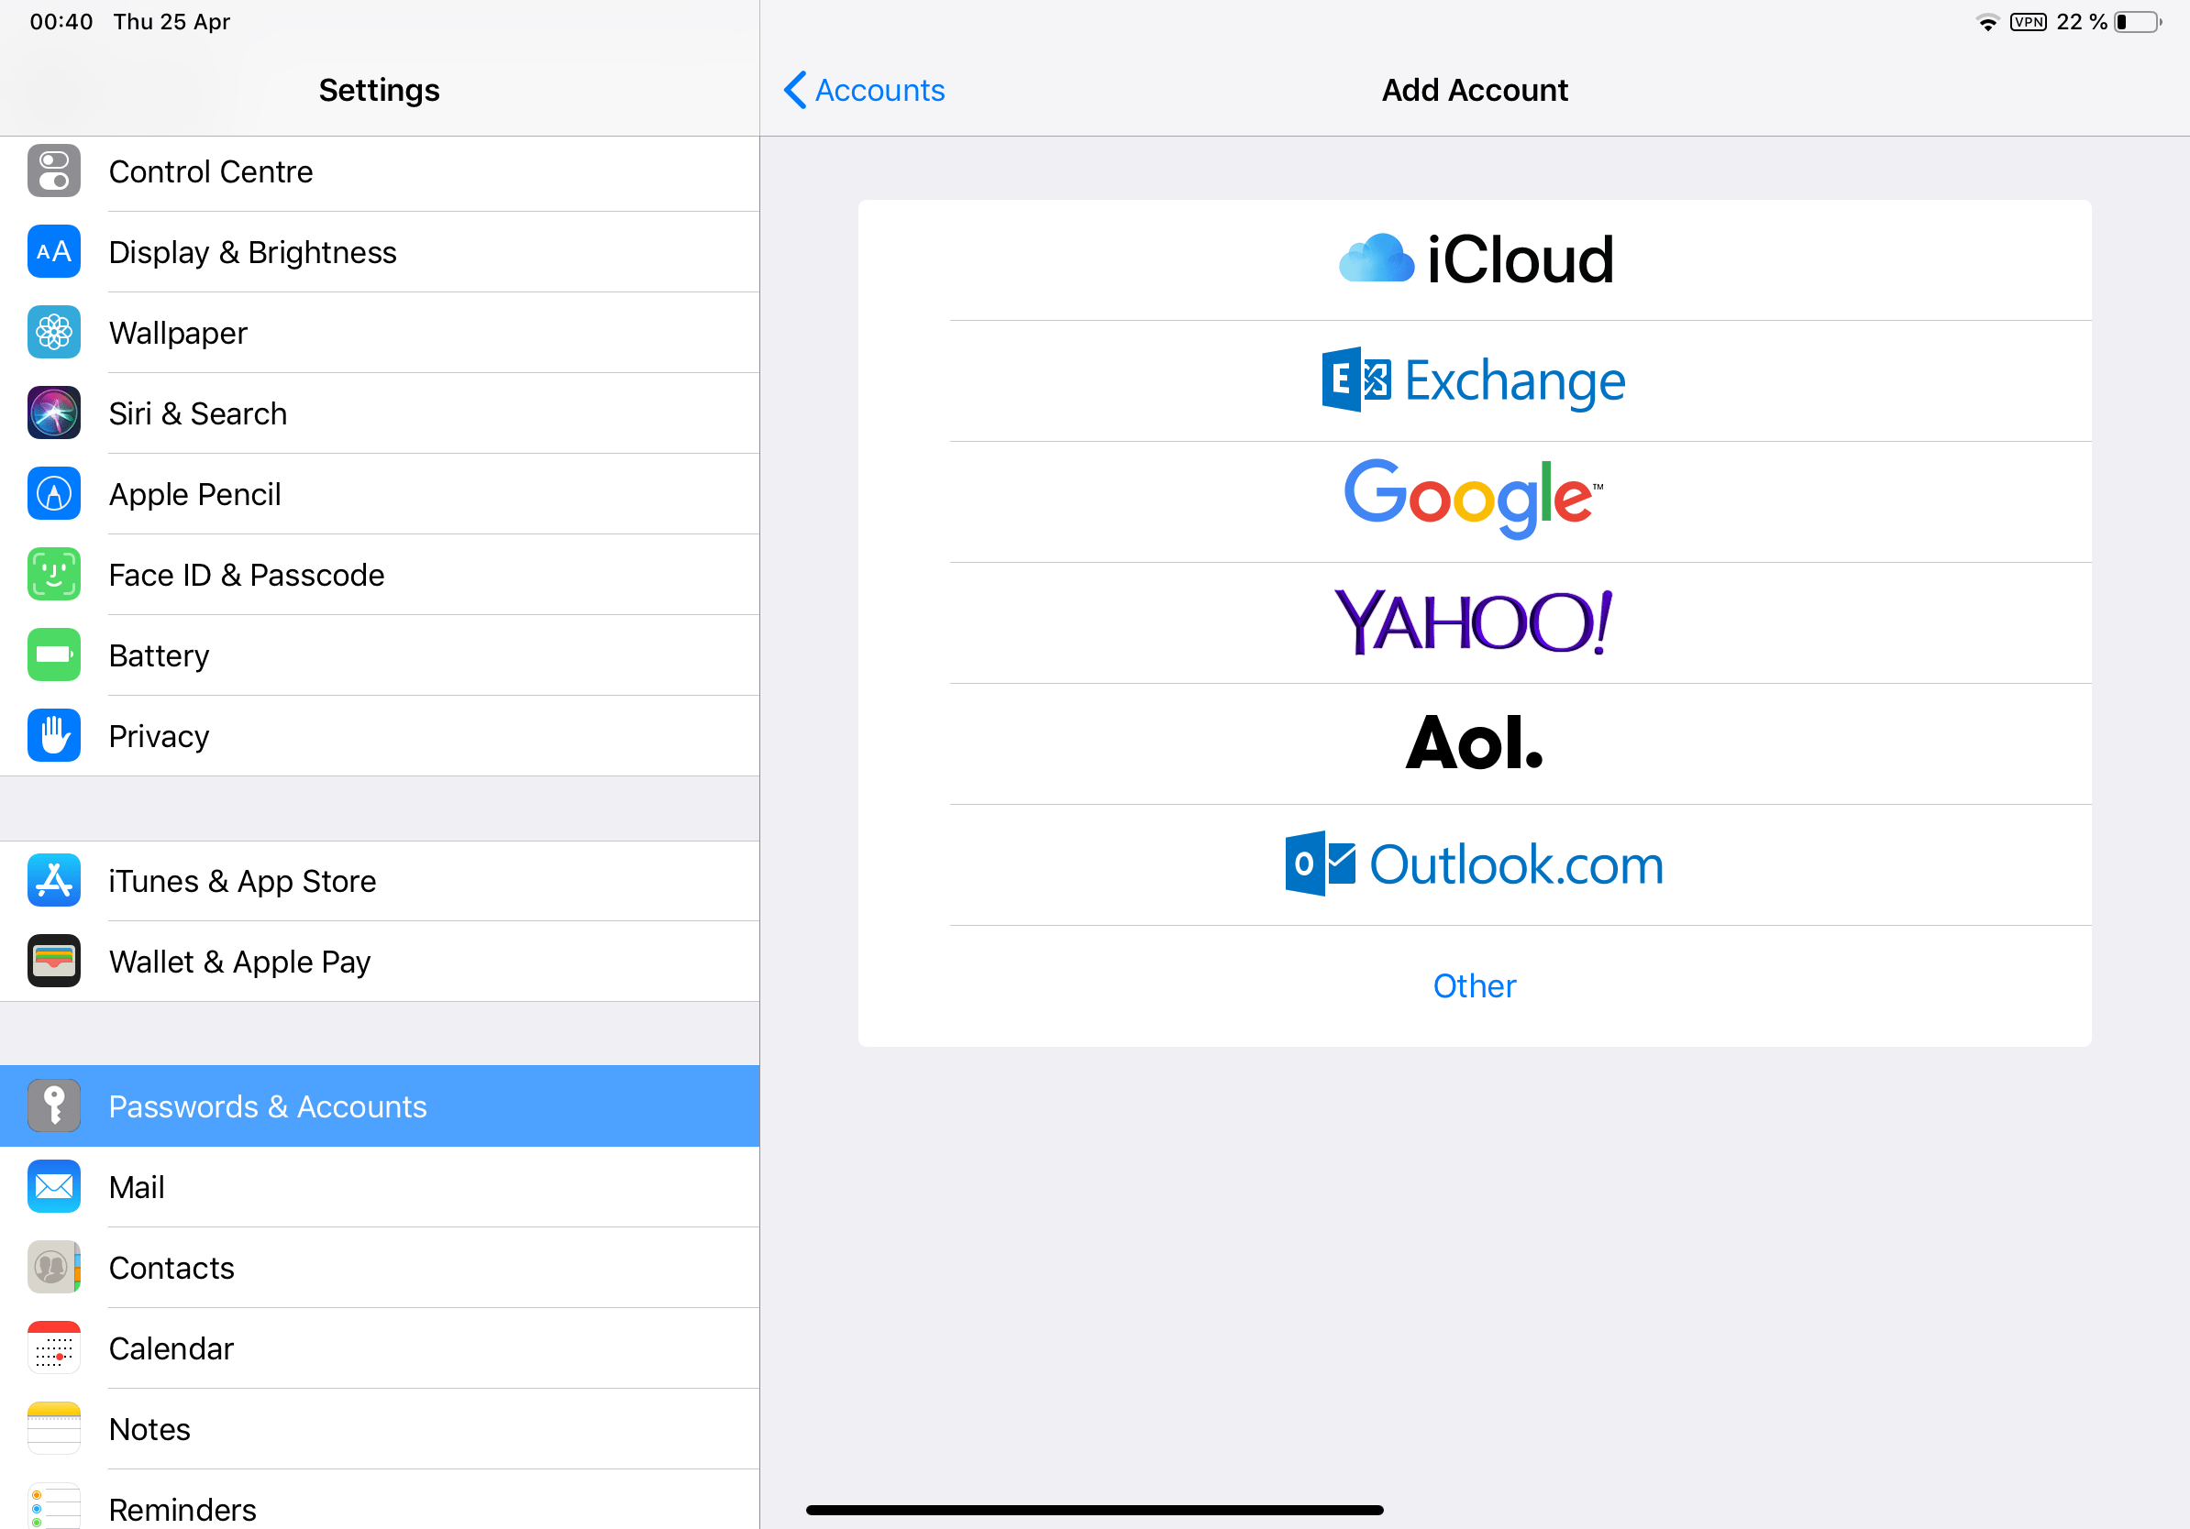This screenshot has height=1529, width=2190.
Task: Select the iCloud account option
Action: point(1477,258)
